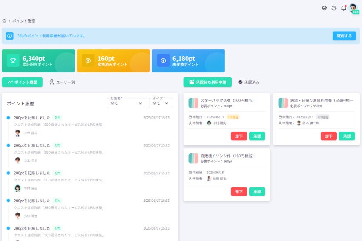Screen dimensions: 362x241
Task: Open the 対象者 filter dropdown
Action: coord(127,103)
